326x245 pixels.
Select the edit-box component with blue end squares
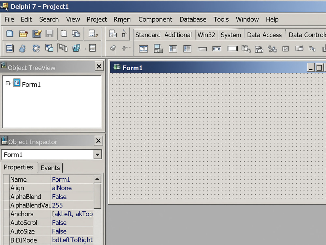pyautogui.click(x=217, y=49)
